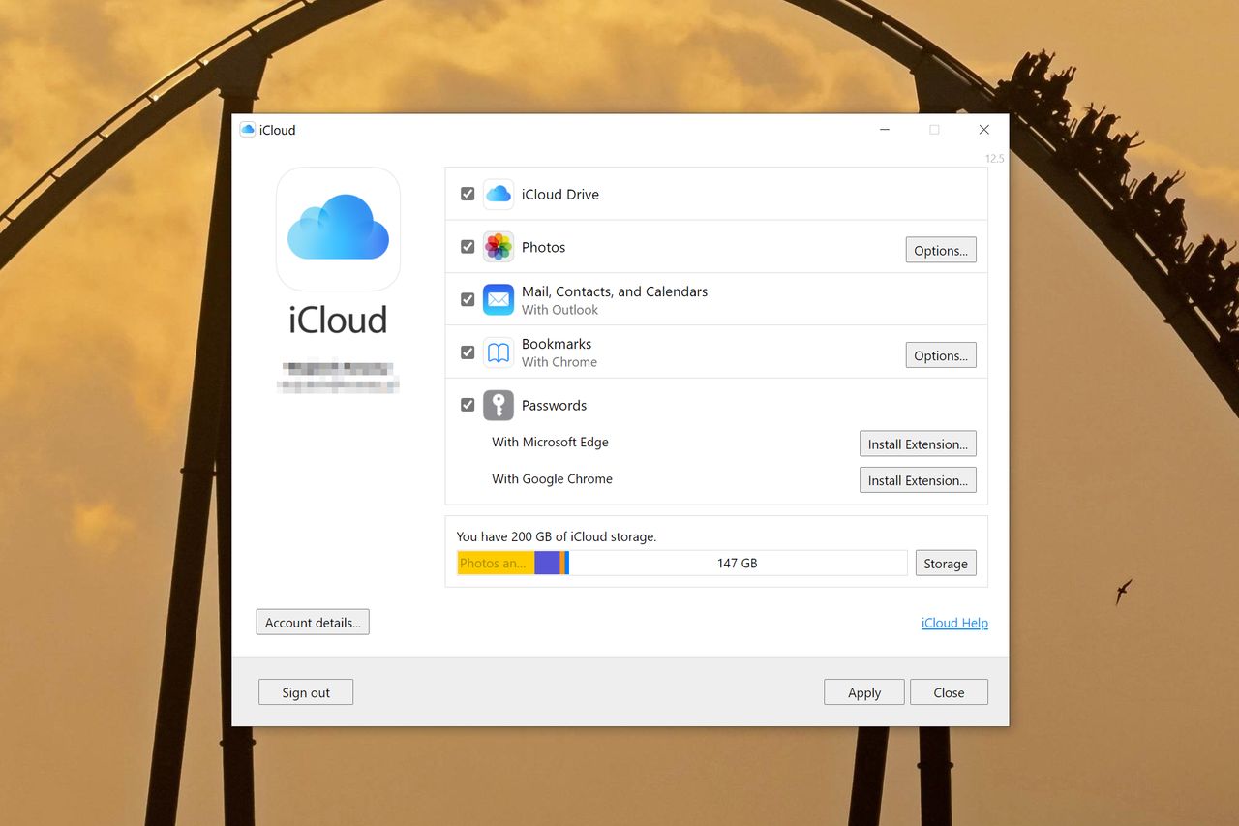Uncheck the iCloud Drive checkbox

pos(468,194)
